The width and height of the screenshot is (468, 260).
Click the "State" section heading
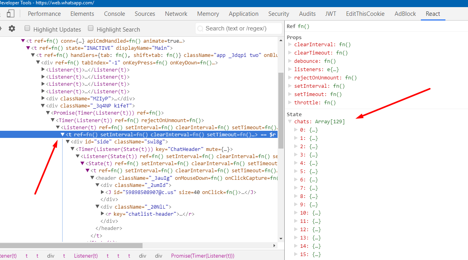(x=294, y=114)
